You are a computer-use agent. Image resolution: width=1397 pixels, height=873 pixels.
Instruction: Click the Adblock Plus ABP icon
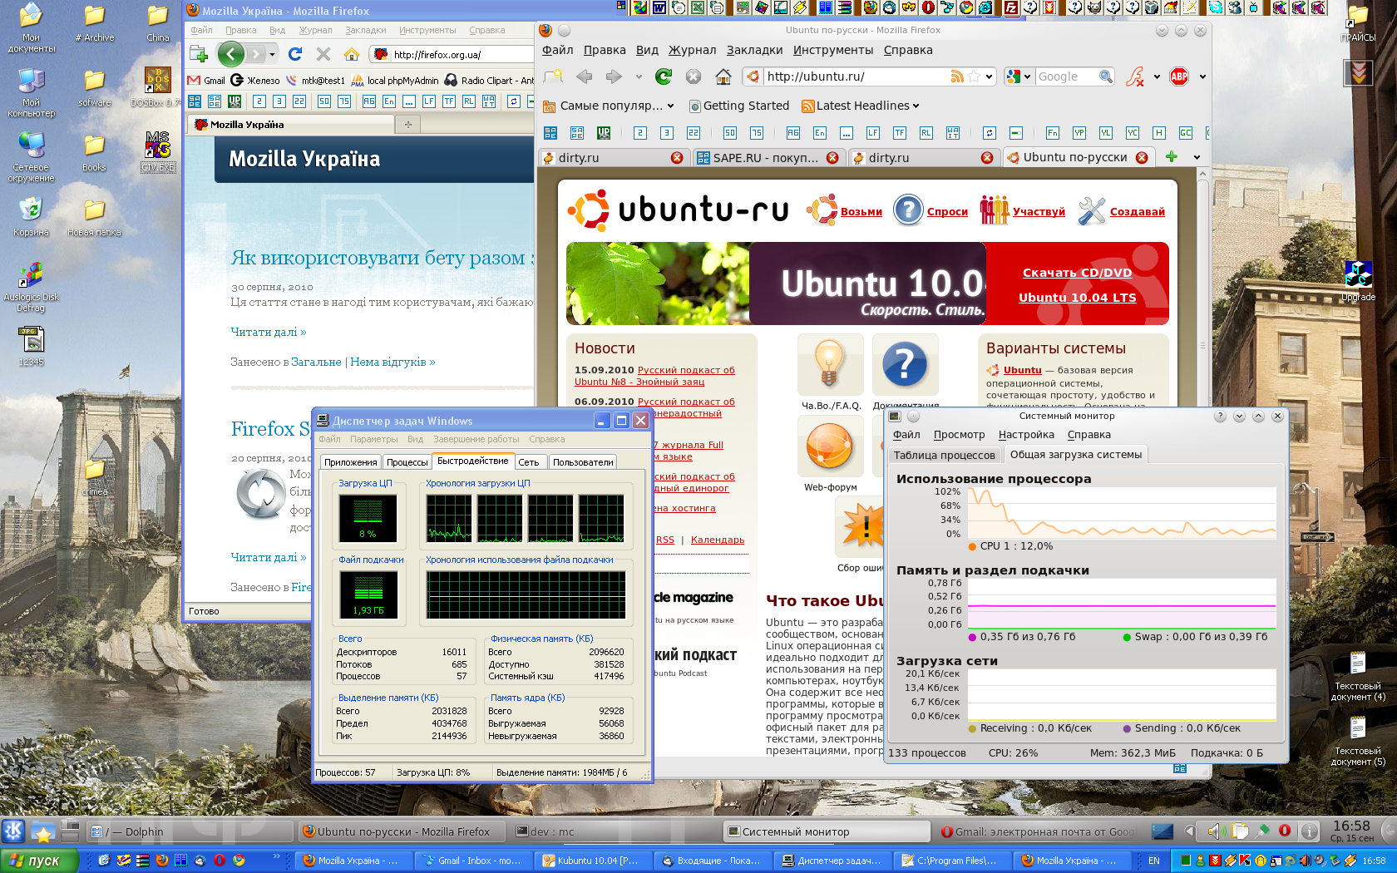(x=1179, y=76)
